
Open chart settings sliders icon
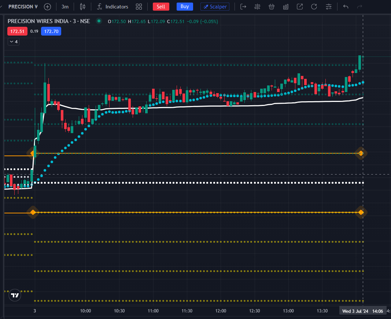coord(329,7)
